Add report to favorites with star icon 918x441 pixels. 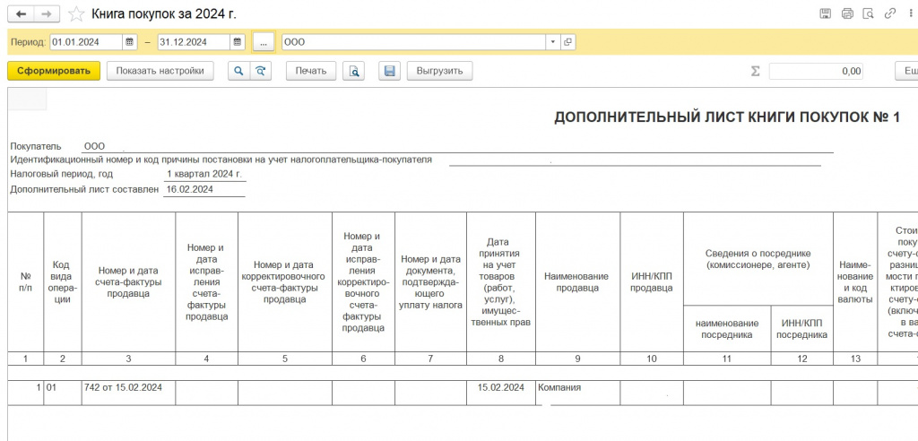(76, 14)
